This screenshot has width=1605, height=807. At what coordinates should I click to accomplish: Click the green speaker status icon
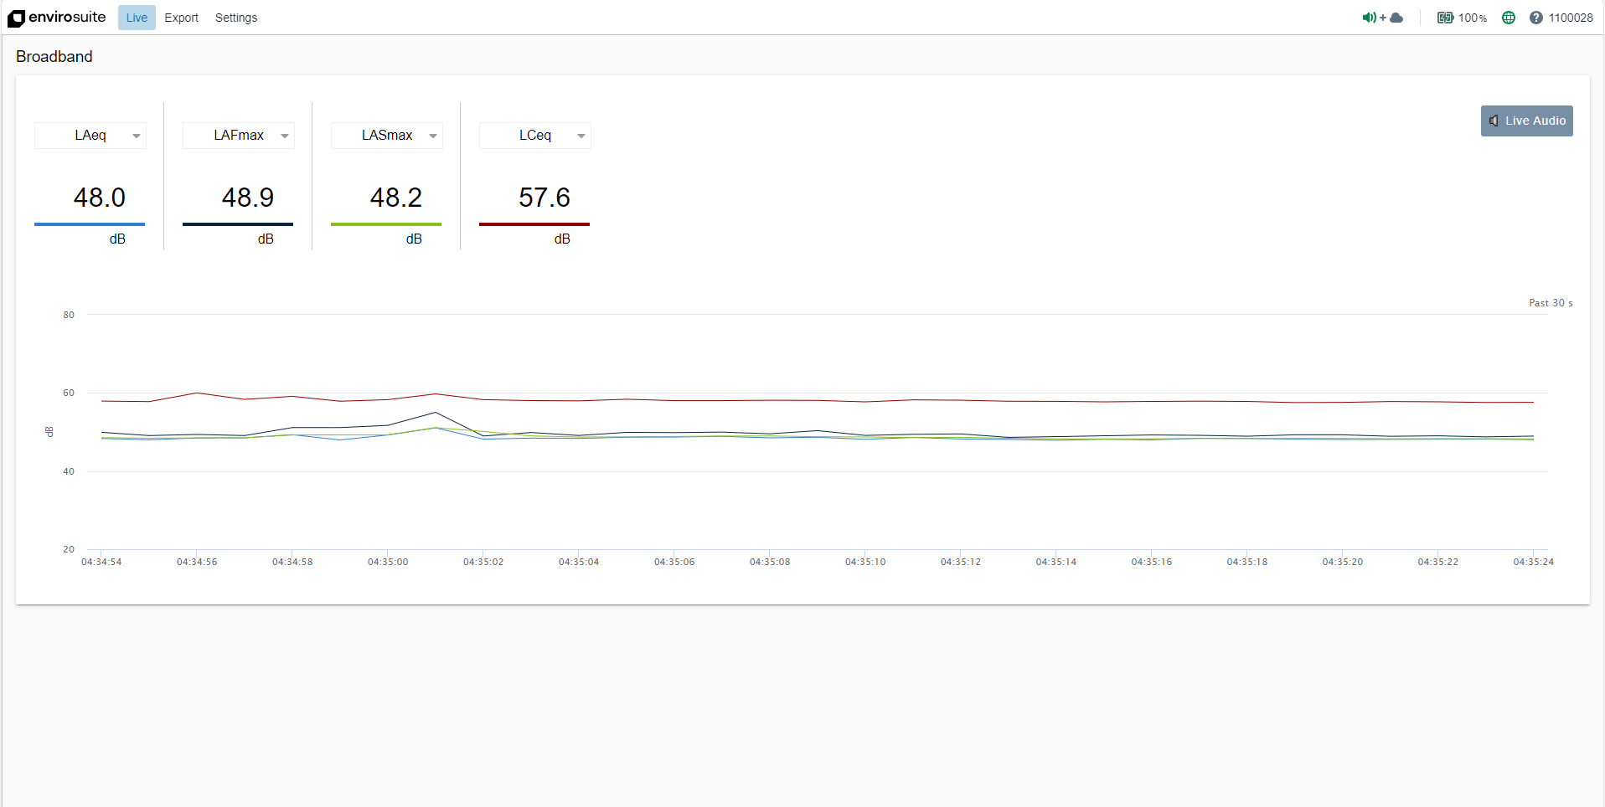point(1369,18)
